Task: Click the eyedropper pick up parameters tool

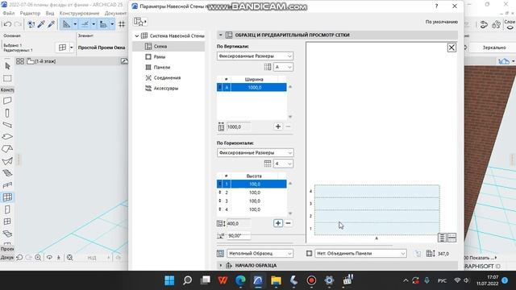Action: [41, 24]
